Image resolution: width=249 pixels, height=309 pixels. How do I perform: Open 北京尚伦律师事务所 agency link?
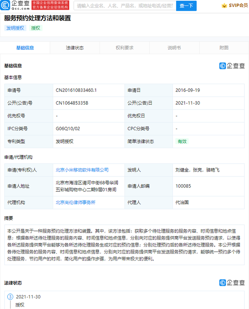tap(75, 202)
